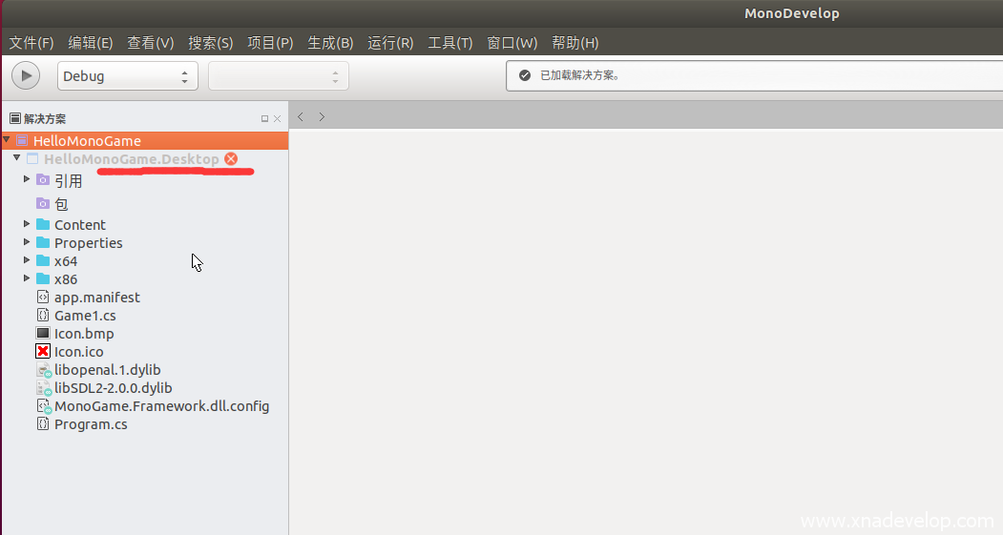This screenshot has height=535, width=1003.
Task: Click the Icon.ico file icon
Action: [x=43, y=352]
